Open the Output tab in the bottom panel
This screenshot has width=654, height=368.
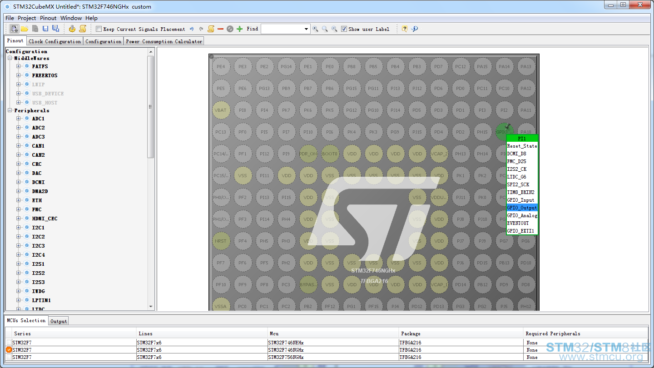(x=59, y=321)
